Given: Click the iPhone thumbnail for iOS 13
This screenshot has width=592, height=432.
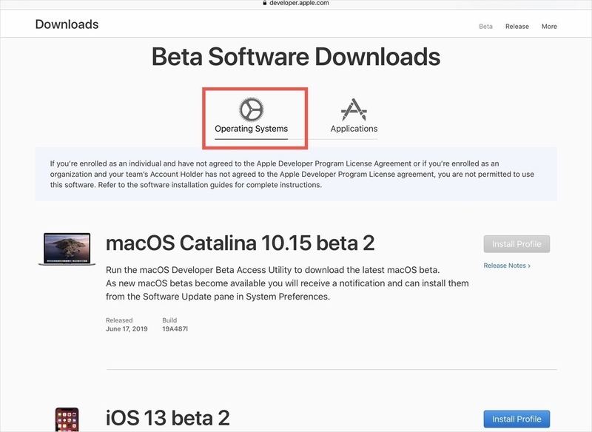Looking at the screenshot, I should [x=67, y=419].
